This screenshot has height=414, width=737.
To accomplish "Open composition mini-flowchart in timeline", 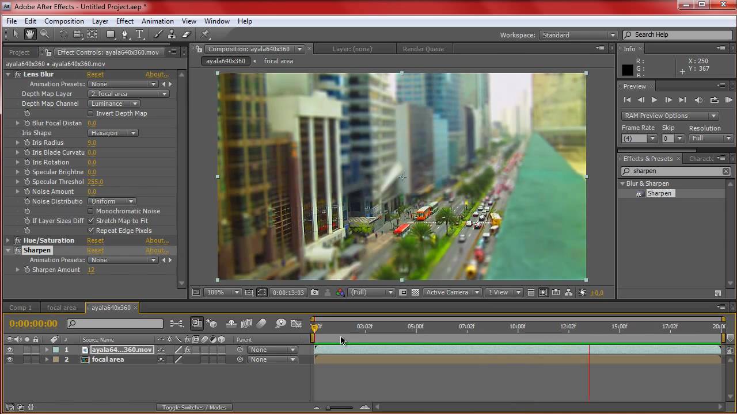I will coord(177,324).
